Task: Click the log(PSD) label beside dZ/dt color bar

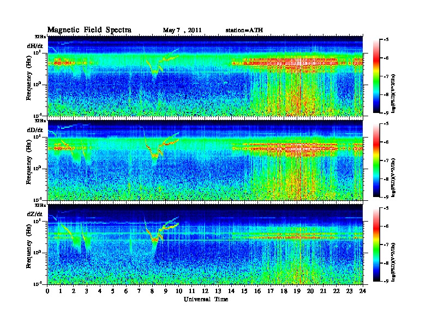Action: (394, 262)
